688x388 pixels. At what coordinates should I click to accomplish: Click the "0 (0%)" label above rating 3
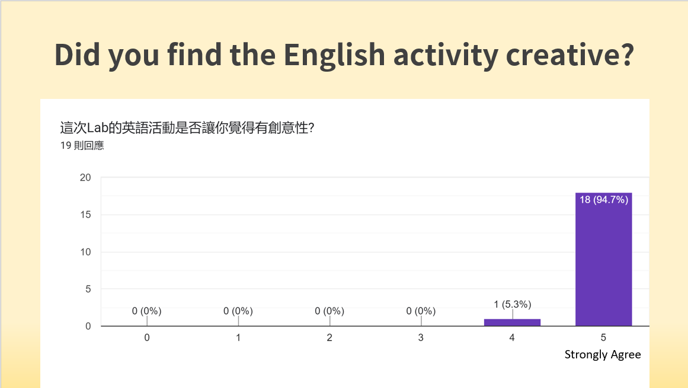[421, 311]
